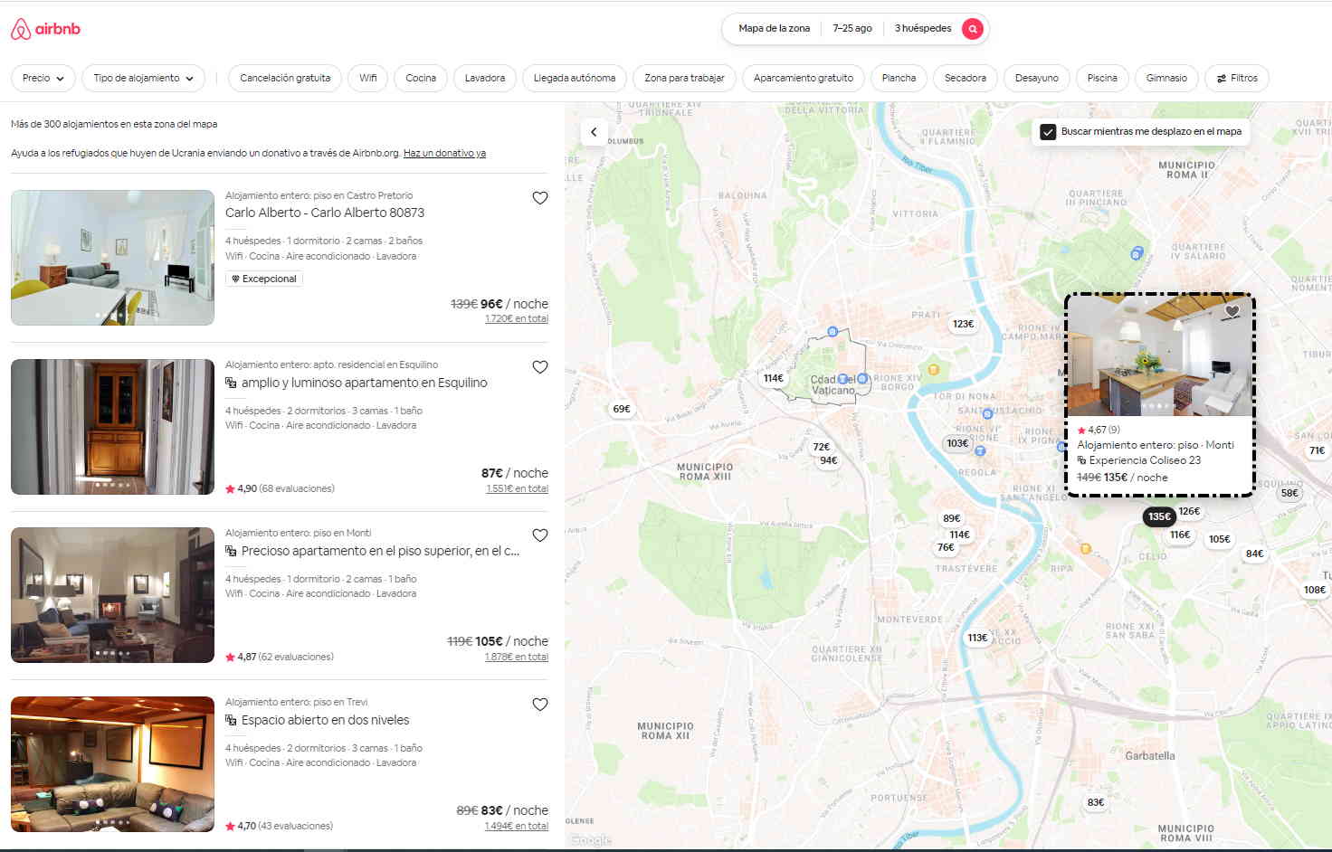The image size is (1332, 852).
Task: Toggle Buscar mientras me desplazo checkbox
Action: click(x=1048, y=132)
